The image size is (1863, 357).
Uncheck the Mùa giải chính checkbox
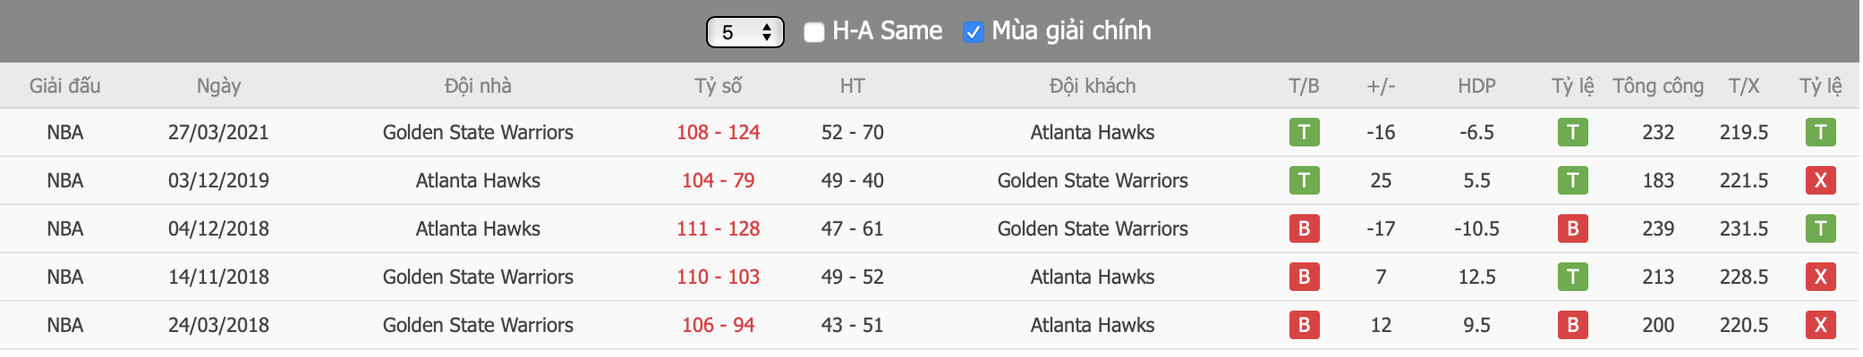[973, 32]
